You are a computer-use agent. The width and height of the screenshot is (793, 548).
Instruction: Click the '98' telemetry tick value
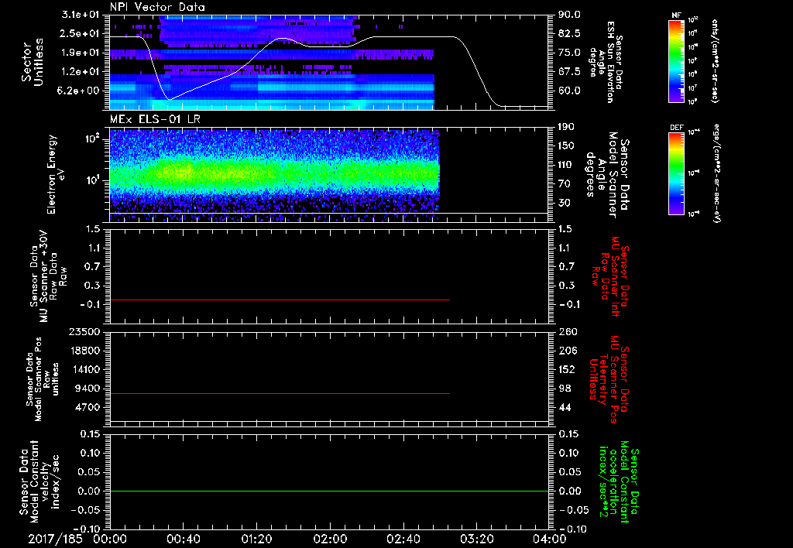pyautogui.click(x=565, y=389)
